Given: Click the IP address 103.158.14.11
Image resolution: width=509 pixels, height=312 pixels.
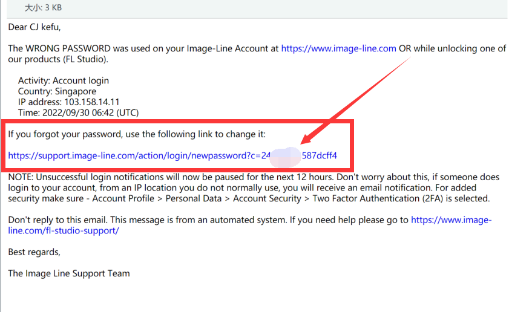Looking at the screenshot, I should click(91, 102).
